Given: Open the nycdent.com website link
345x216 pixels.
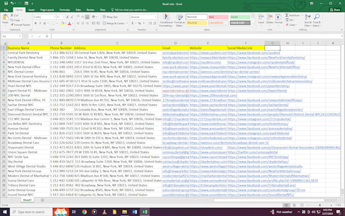Looking at the screenshot, I should (x=205, y=63).
